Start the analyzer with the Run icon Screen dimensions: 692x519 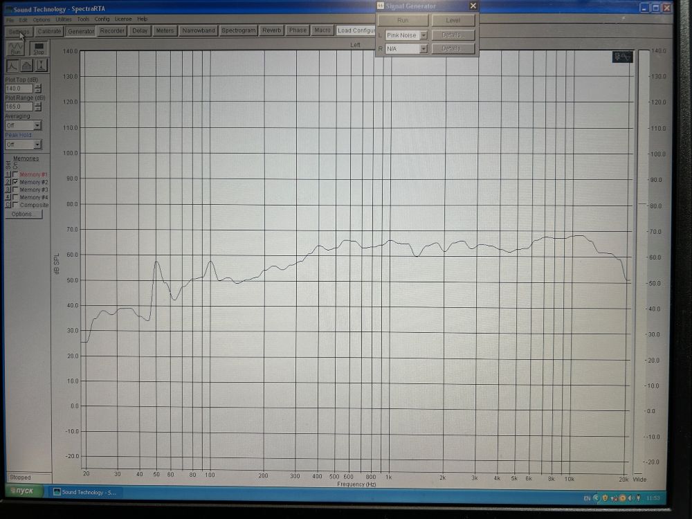point(15,48)
